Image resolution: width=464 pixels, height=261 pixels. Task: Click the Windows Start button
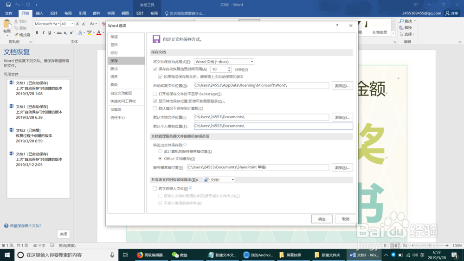pos(7,255)
